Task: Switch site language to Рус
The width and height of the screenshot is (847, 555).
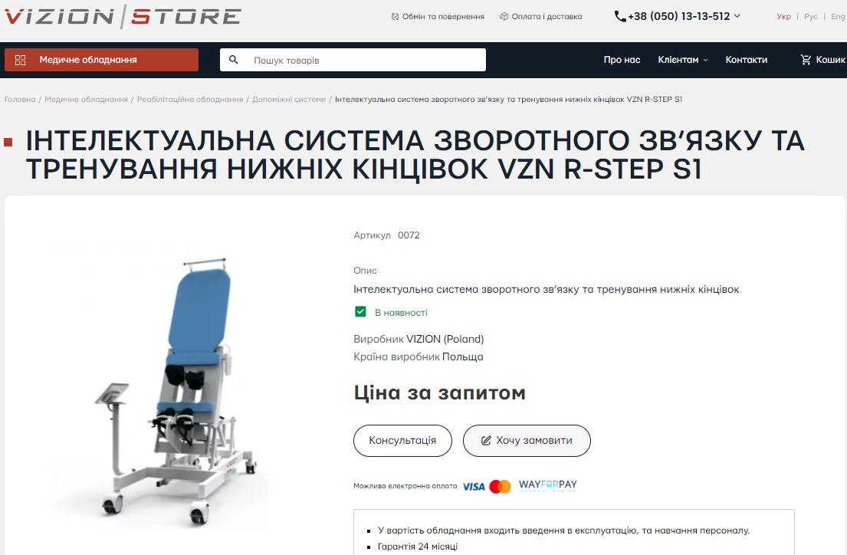Action: [810, 17]
